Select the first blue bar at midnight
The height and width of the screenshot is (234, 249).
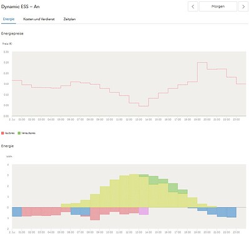pos(17,212)
